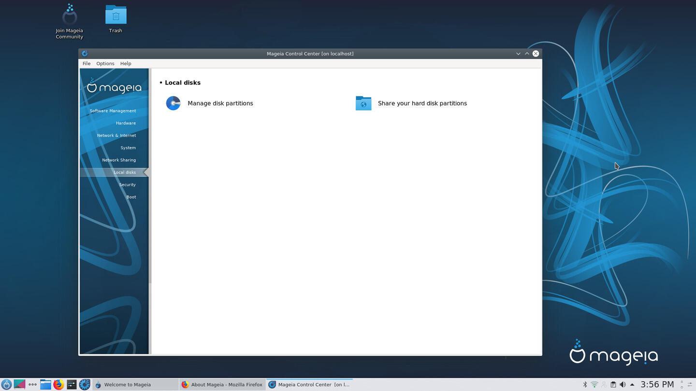Viewport: 696px width, 391px height.
Task: Click the Control Center title bar window icon
Action: click(85, 54)
